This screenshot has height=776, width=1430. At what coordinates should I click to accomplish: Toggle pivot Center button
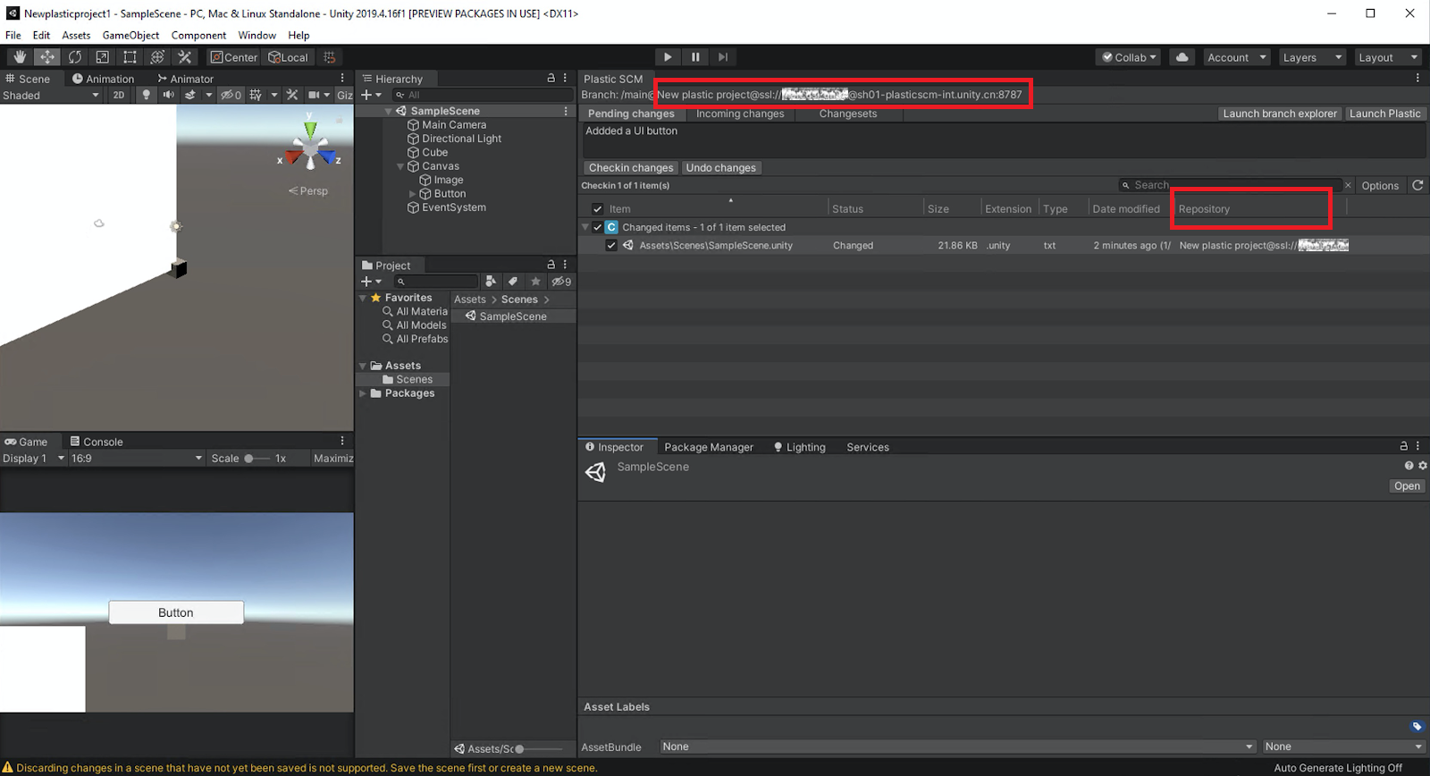pos(234,57)
